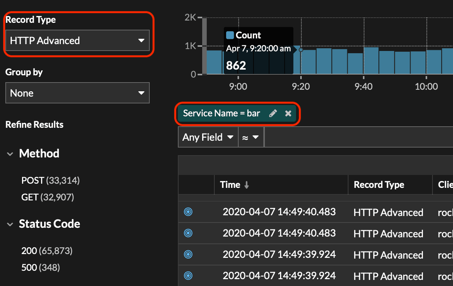Screen dimensions: 453x286
Task: Open the second 14:49:40.483 record's details icon
Action: pos(188,233)
